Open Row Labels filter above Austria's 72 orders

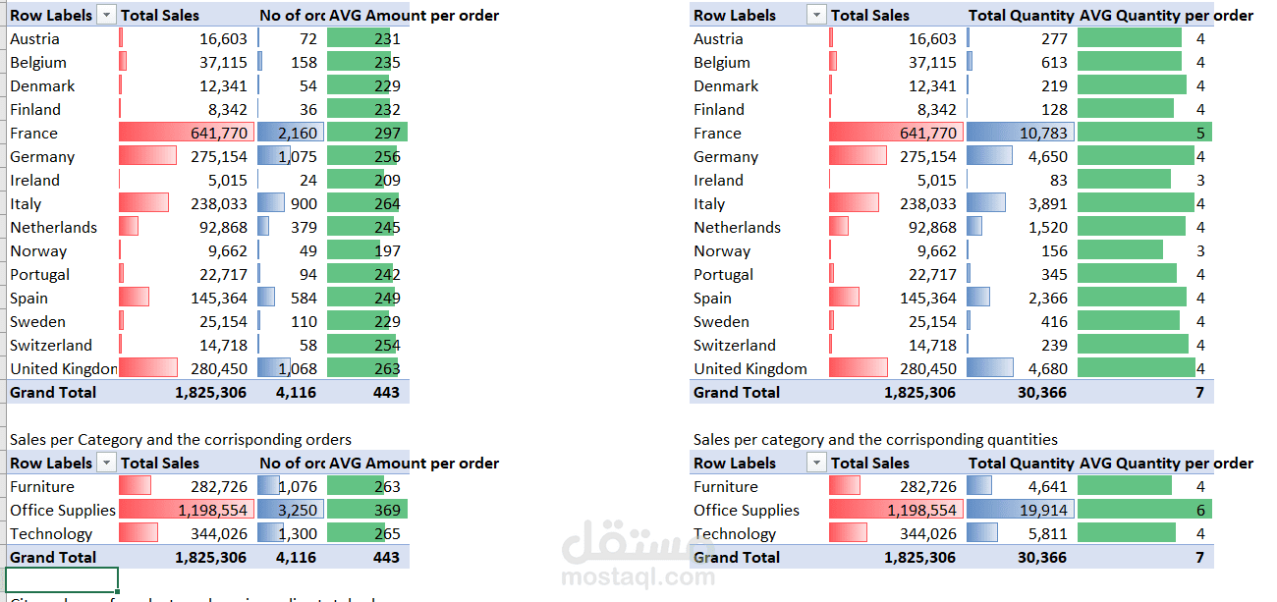(106, 15)
